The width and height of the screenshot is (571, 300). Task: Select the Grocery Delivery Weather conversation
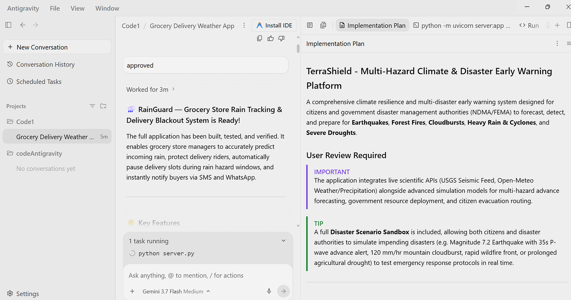pos(57,137)
